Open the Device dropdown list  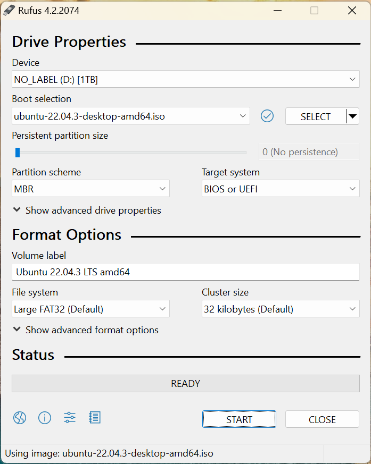click(x=185, y=80)
